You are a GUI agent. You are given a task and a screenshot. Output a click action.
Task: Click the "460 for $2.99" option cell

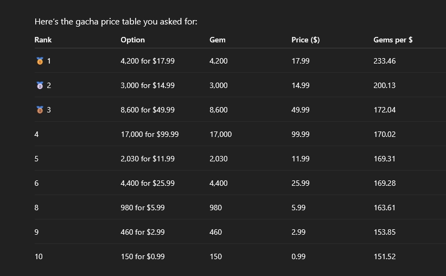[143, 232]
